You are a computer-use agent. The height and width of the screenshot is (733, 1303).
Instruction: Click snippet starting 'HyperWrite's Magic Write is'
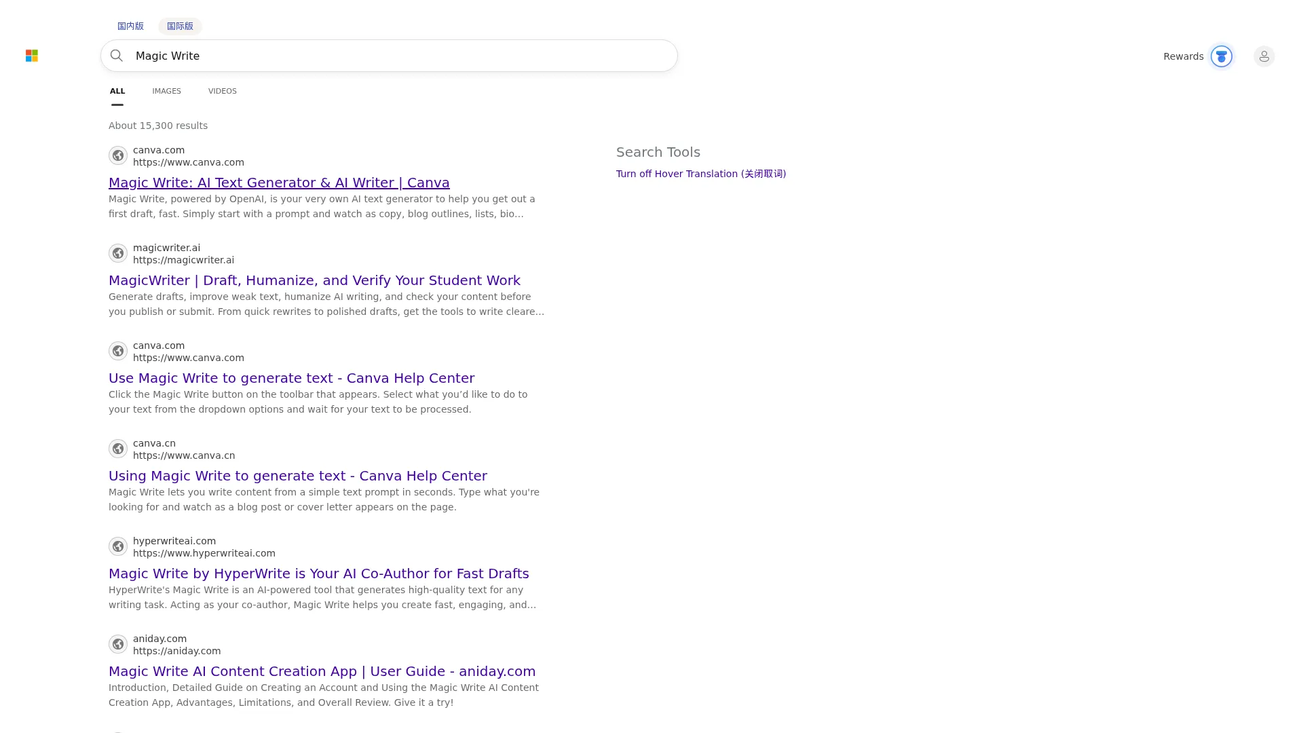(322, 597)
